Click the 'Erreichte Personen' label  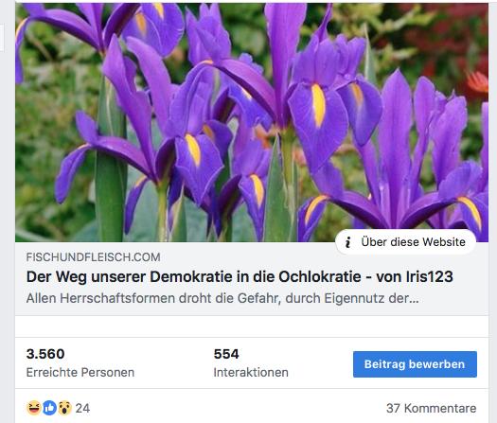tap(80, 372)
